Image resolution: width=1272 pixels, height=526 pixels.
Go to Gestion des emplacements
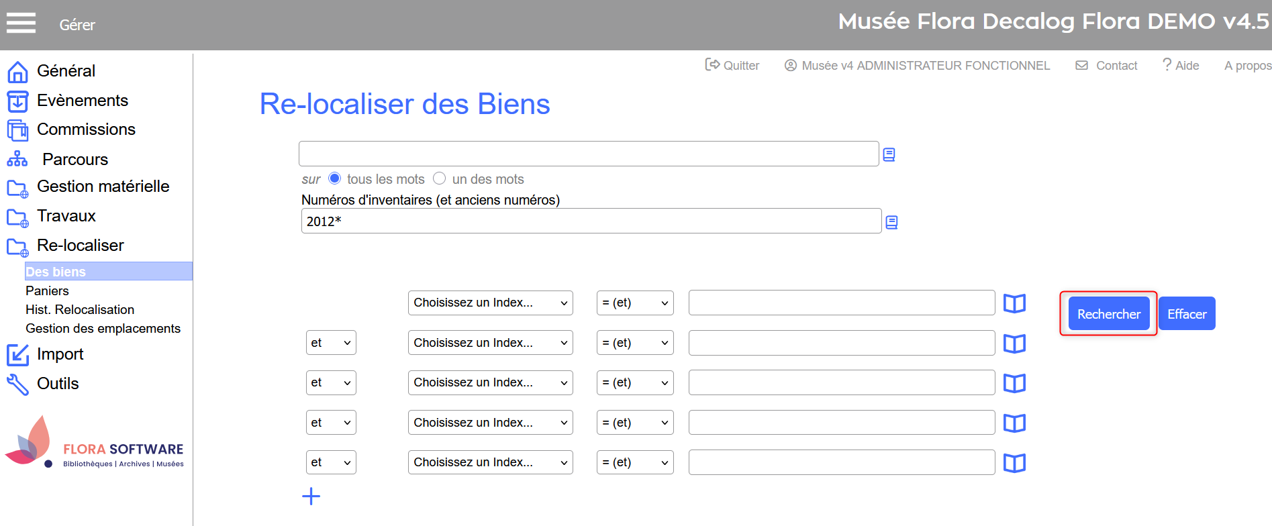point(103,329)
